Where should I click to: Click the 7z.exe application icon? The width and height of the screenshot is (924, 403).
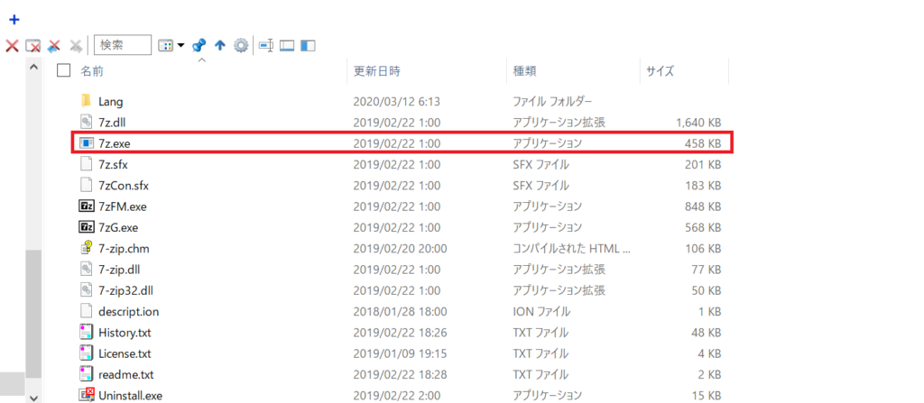click(x=86, y=142)
